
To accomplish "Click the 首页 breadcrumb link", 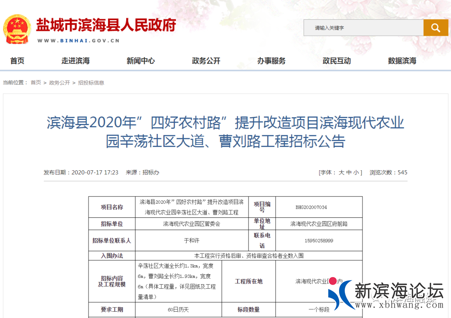I will 35,83.
